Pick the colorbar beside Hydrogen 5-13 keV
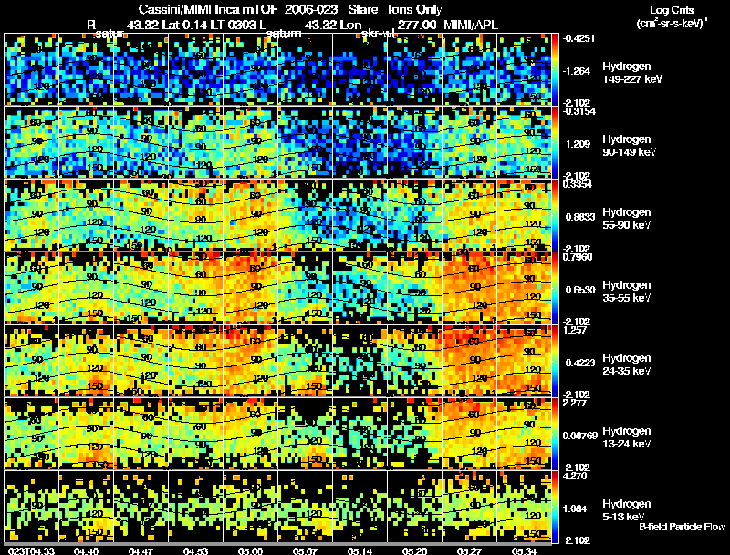 (x=555, y=507)
